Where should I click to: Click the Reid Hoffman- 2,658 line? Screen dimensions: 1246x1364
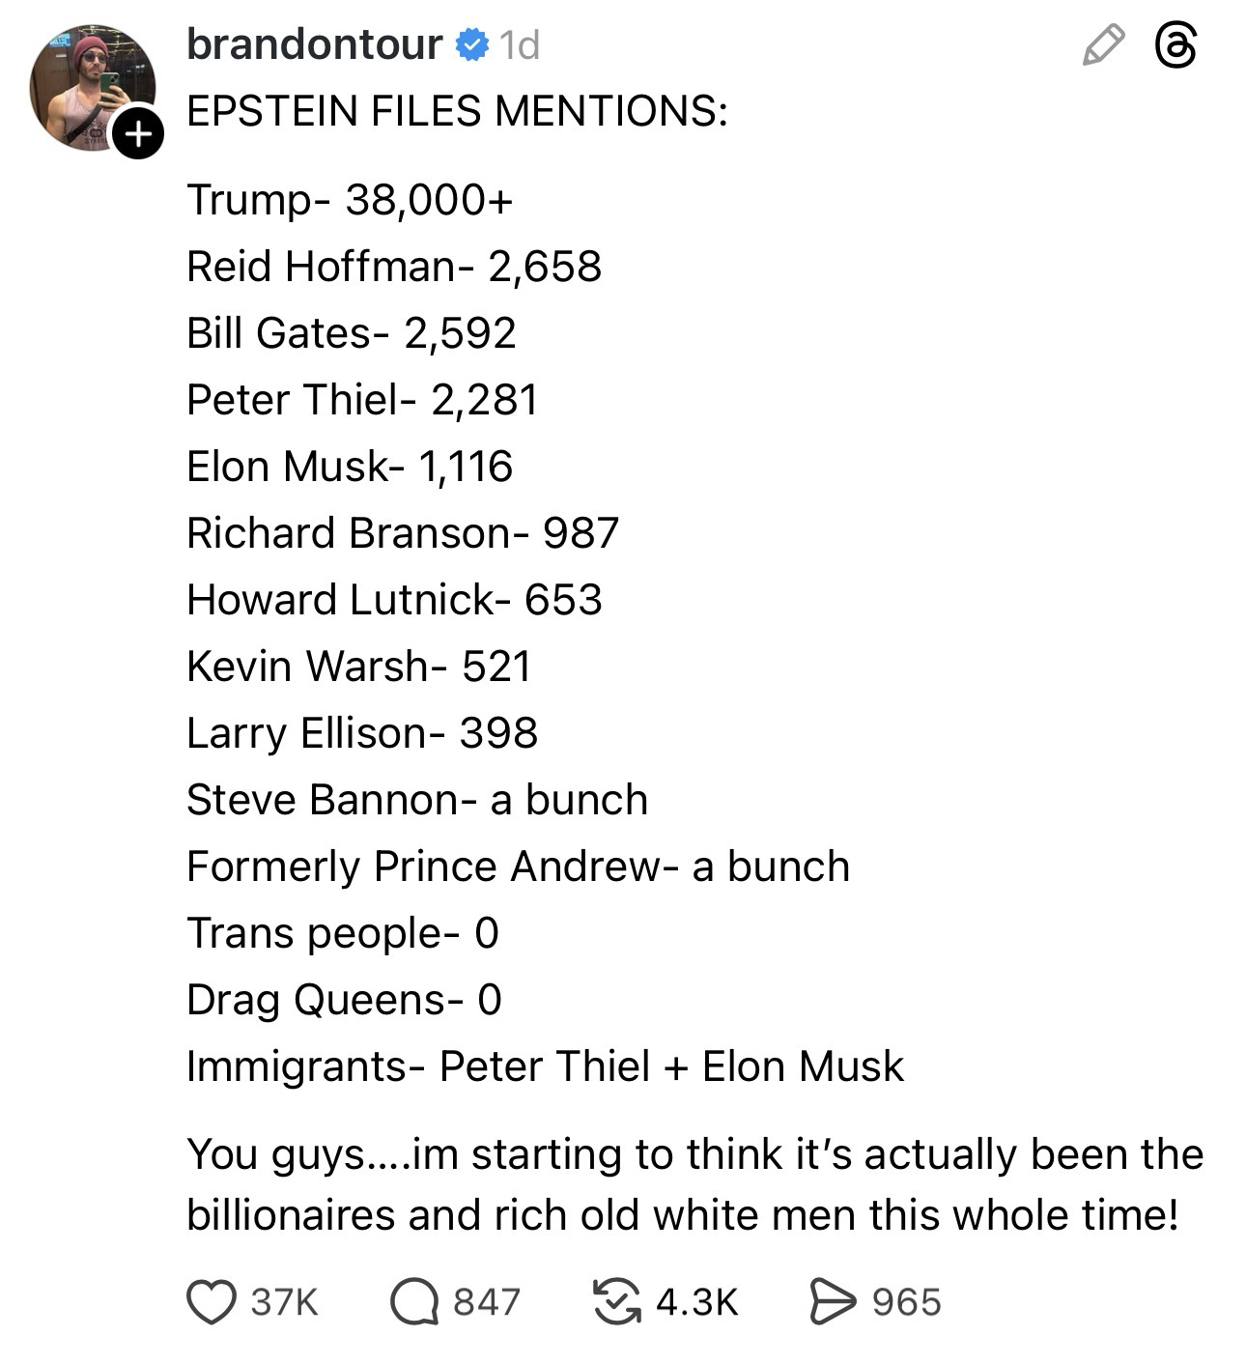click(394, 267)
